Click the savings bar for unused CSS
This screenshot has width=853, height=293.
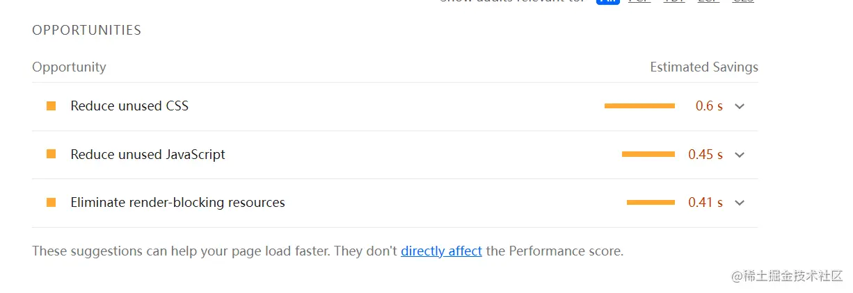coord(639,106)
